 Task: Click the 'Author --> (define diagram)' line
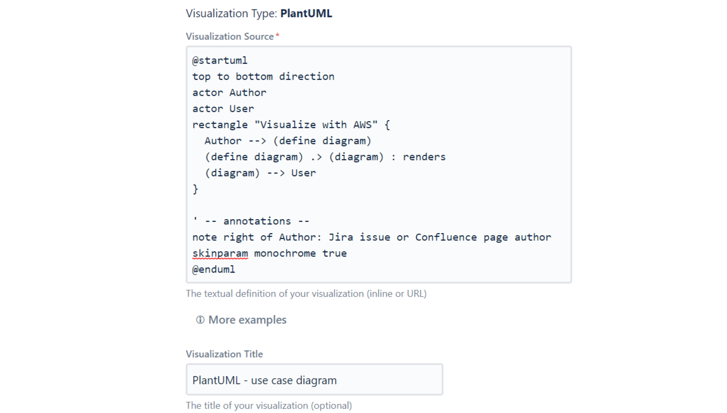[x=288, y=141]
